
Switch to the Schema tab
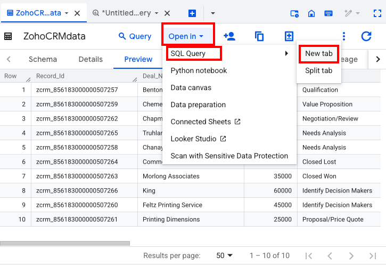(43, 59)
